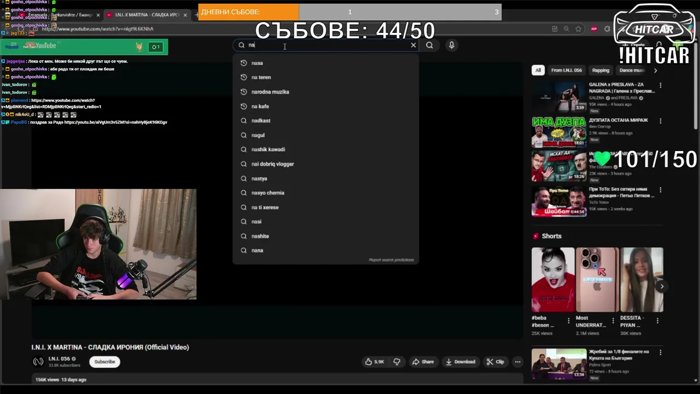Viewport: 700px width, 394px height.
Task: Open the DESSITA - PIYAN short thumbnail
Action: 641,280
